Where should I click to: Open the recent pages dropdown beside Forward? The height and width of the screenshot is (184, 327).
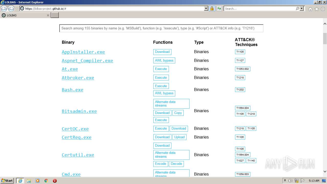click(x=17, y=9)
